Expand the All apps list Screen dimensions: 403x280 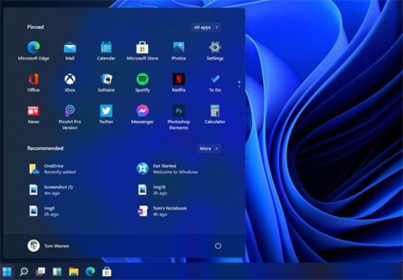[x=206, y=27]
